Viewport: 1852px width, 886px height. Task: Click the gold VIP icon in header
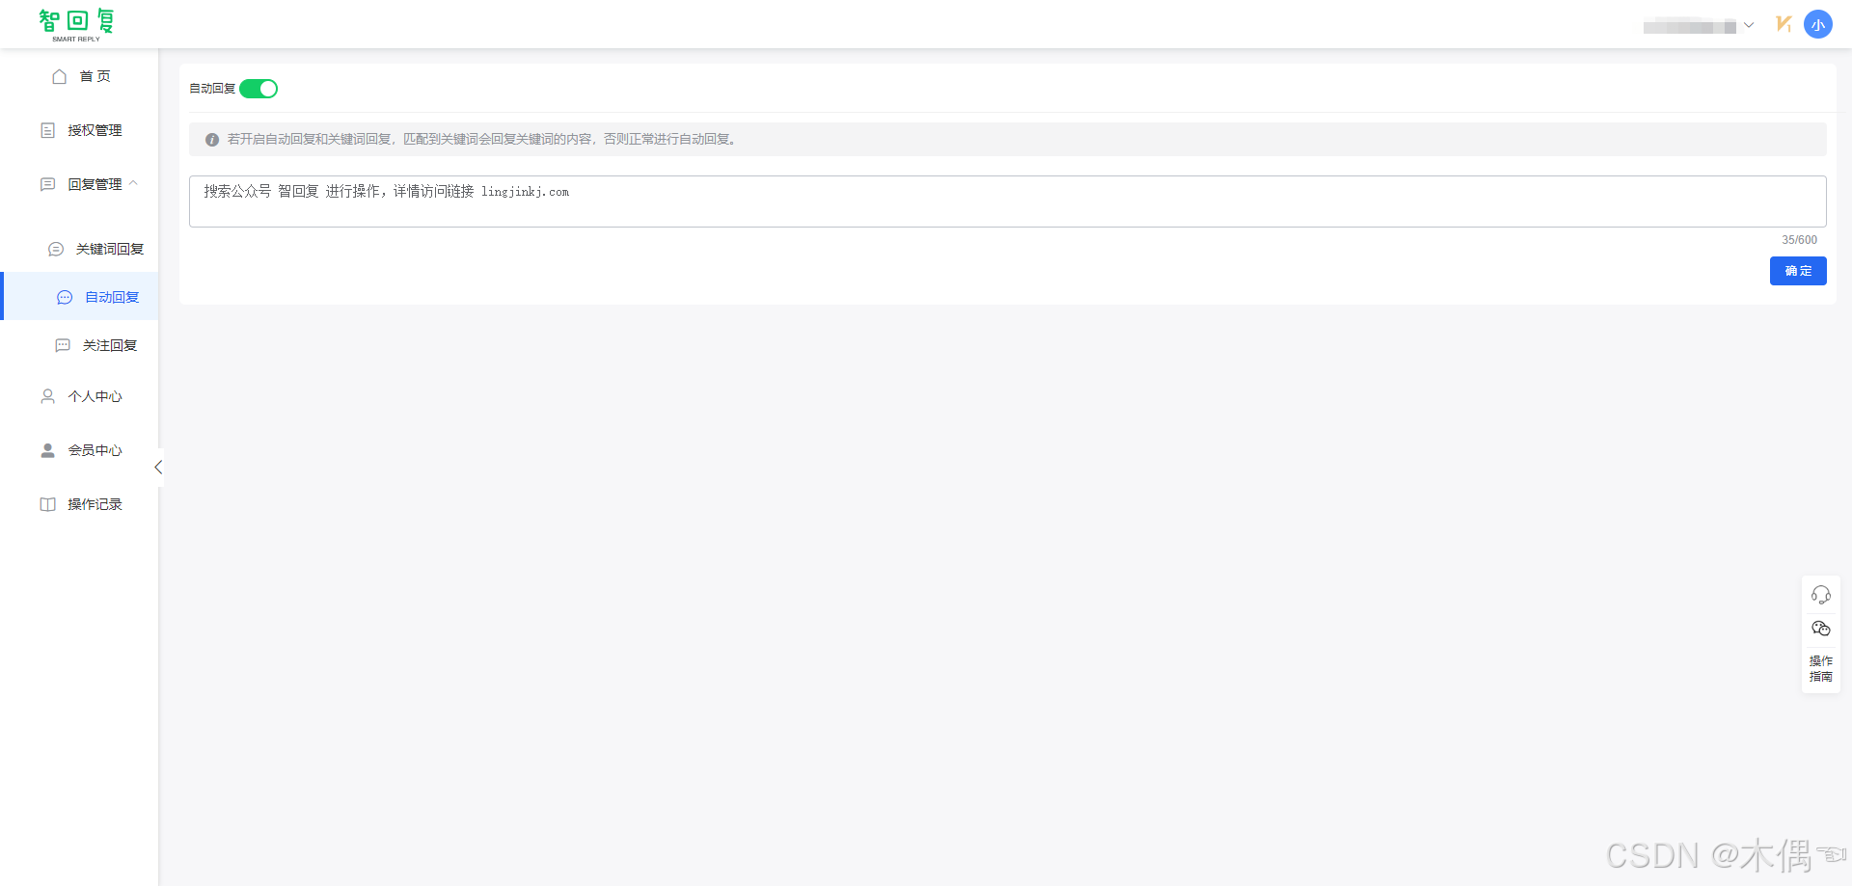tap(1784, 24)
